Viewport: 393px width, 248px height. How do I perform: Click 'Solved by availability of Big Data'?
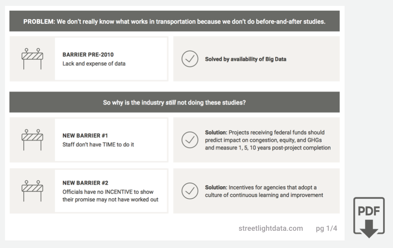[246, 59]
